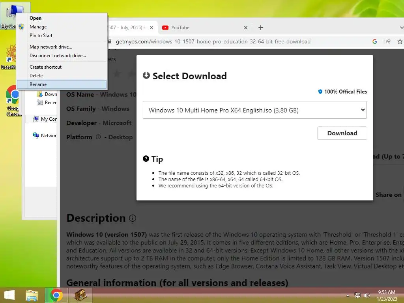This screenshot has width=404, height=303.
Task: Click the Download button
Action: [x=342, y=133]
